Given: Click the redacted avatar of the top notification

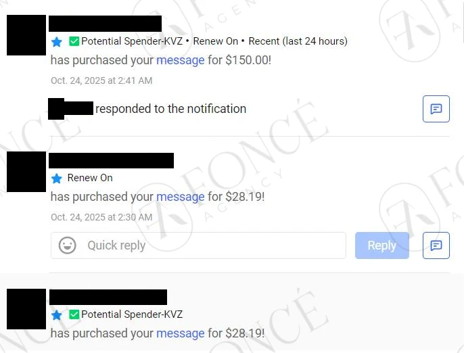Looking at the screenshot, I should point(26,35).
